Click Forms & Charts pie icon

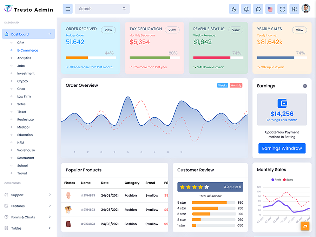pos(6,217)
